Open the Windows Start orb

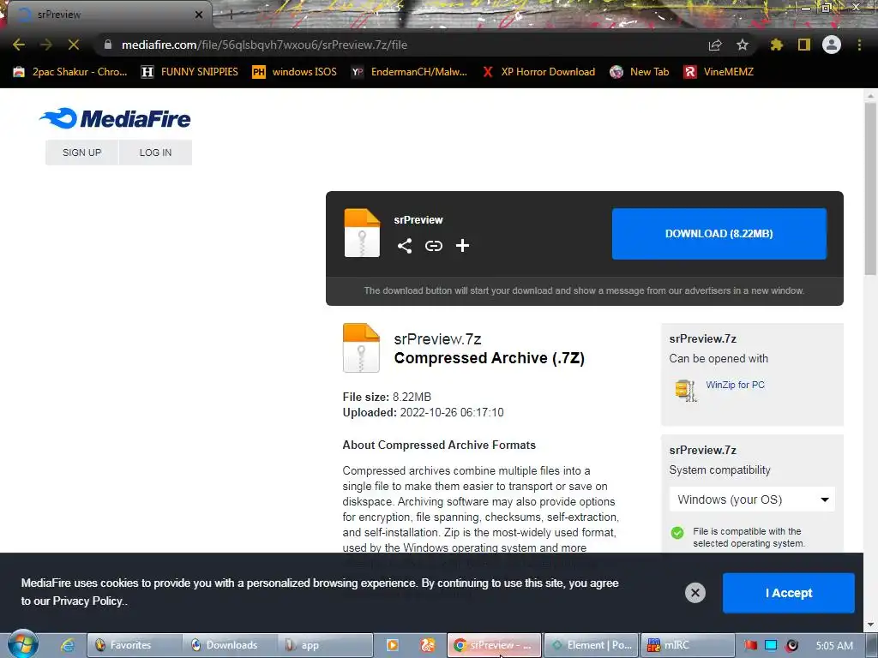tap(23, 644)
